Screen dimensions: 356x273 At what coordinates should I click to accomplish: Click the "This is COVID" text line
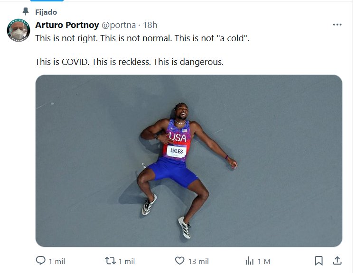click(x=129, y=62)
